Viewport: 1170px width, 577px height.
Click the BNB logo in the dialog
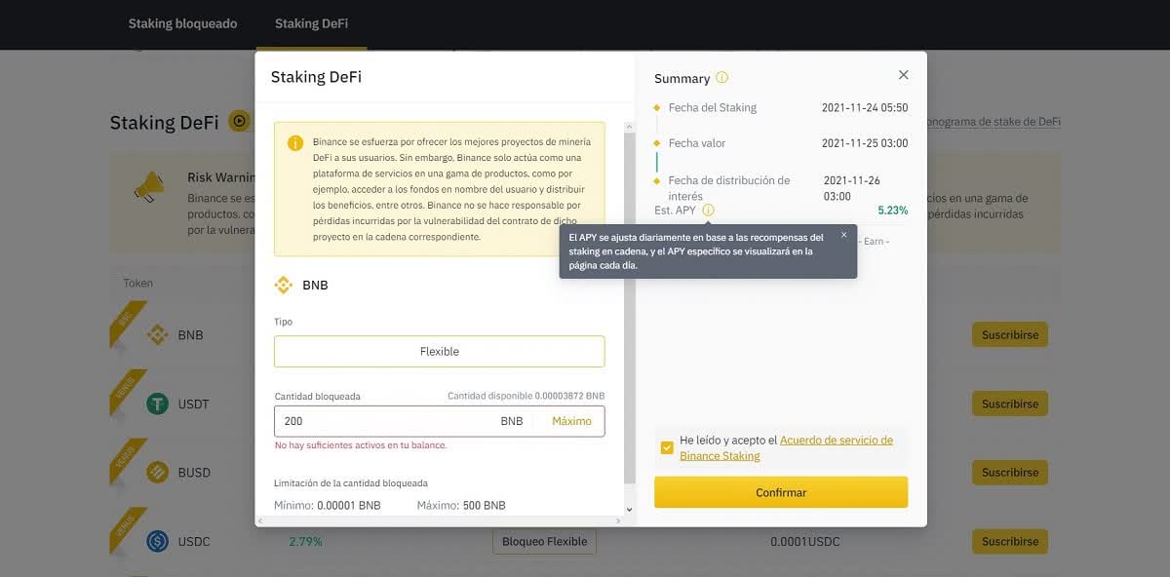[x=284, y=286]
